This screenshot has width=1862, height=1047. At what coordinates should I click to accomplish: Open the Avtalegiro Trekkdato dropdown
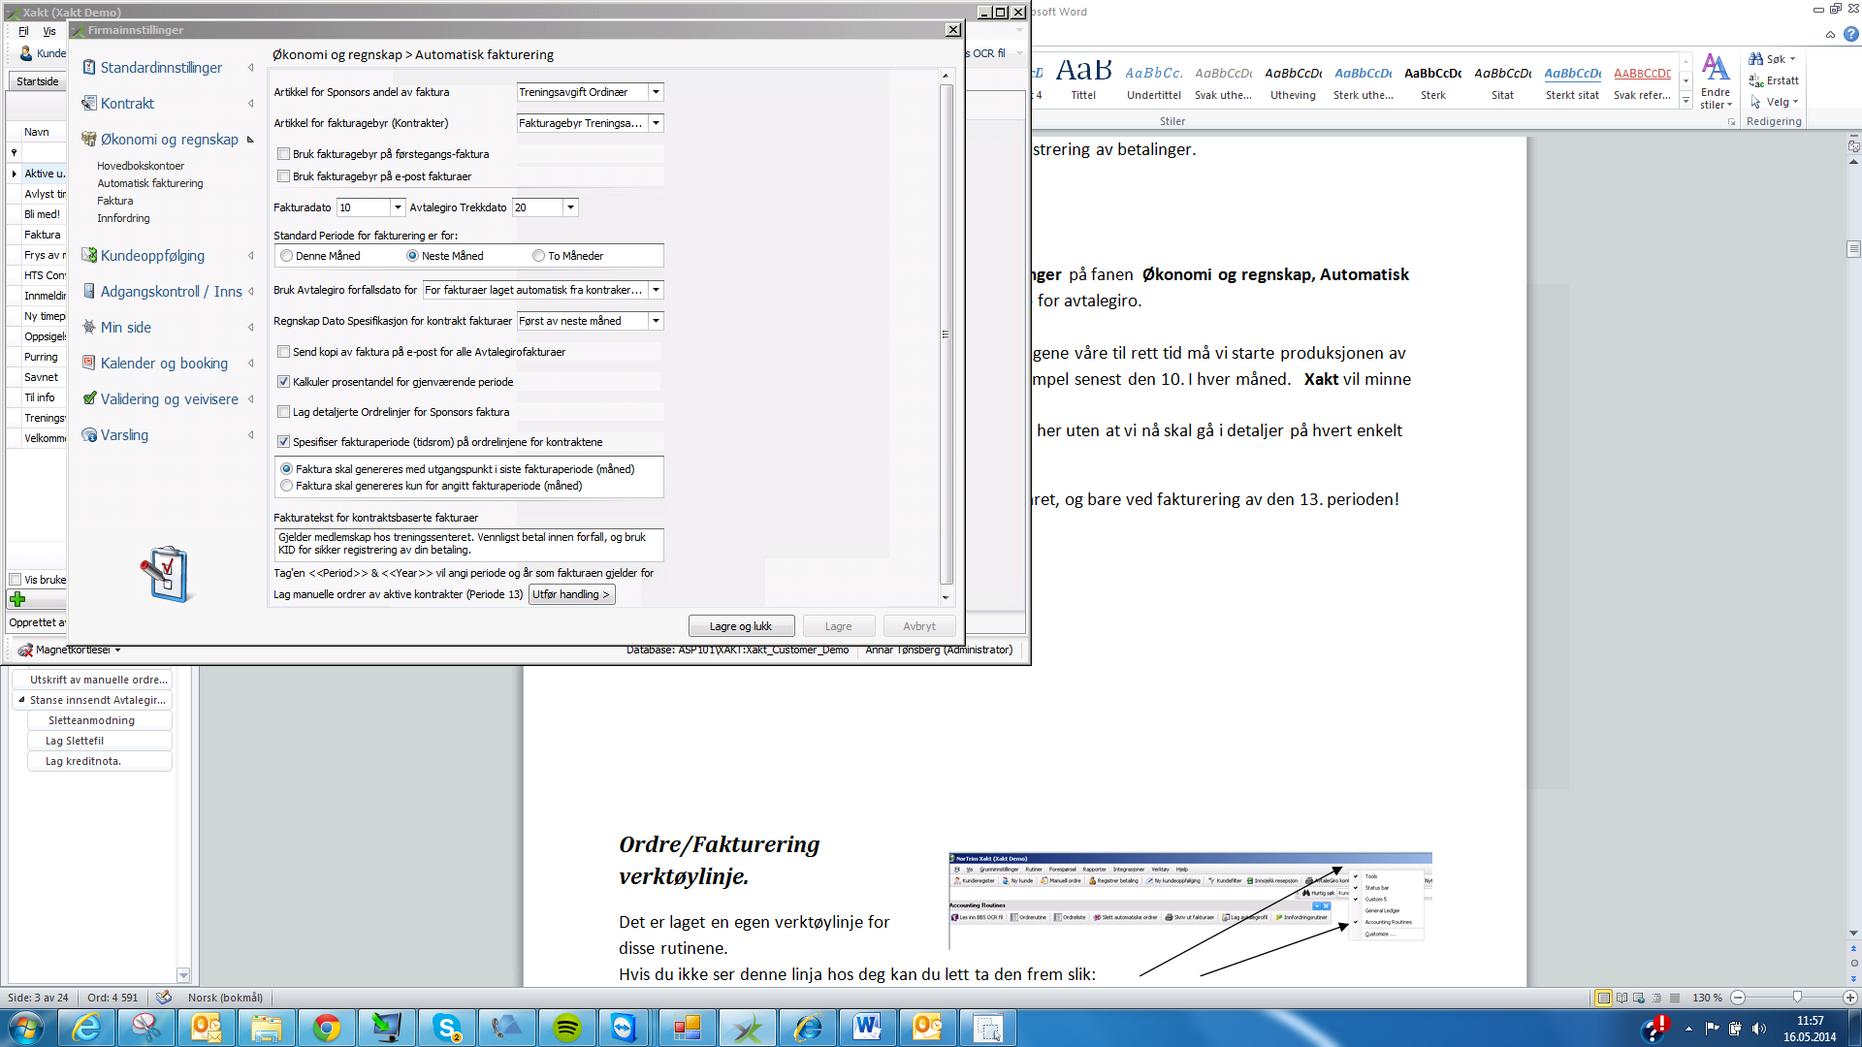(x=570, y=207)
